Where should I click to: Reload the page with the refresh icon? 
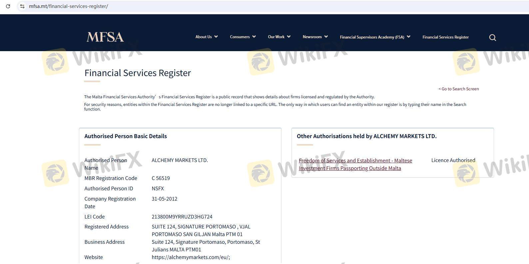coord(8,6)
